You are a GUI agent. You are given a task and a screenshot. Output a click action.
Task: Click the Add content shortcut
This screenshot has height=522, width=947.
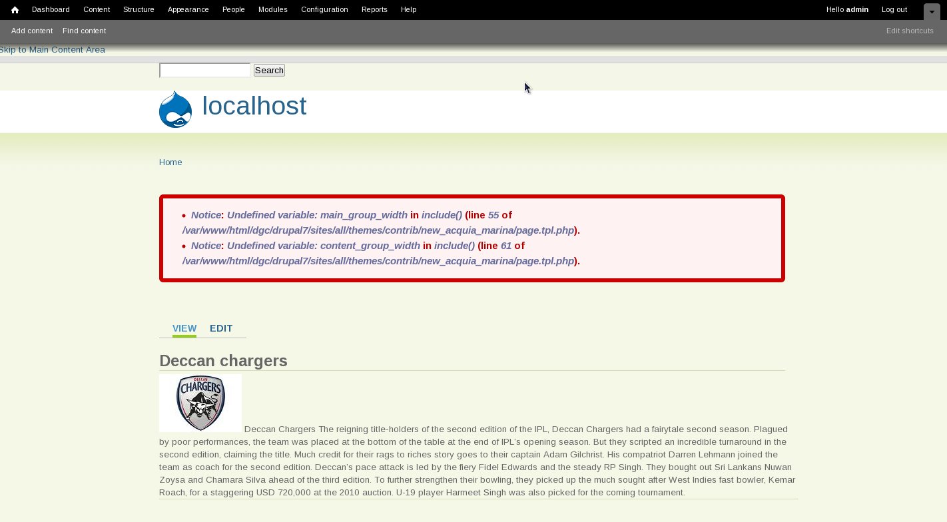point(32,31)
